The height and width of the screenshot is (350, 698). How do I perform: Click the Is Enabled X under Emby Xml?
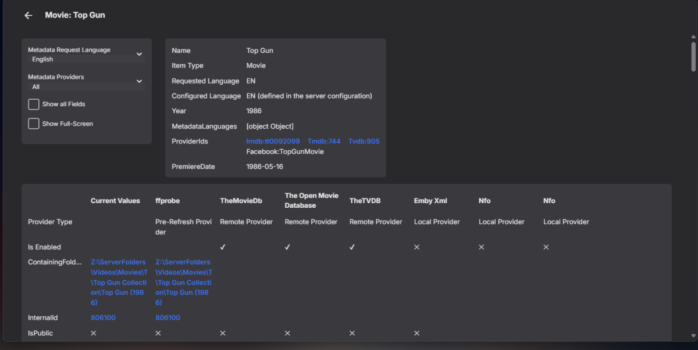point(417,247)
